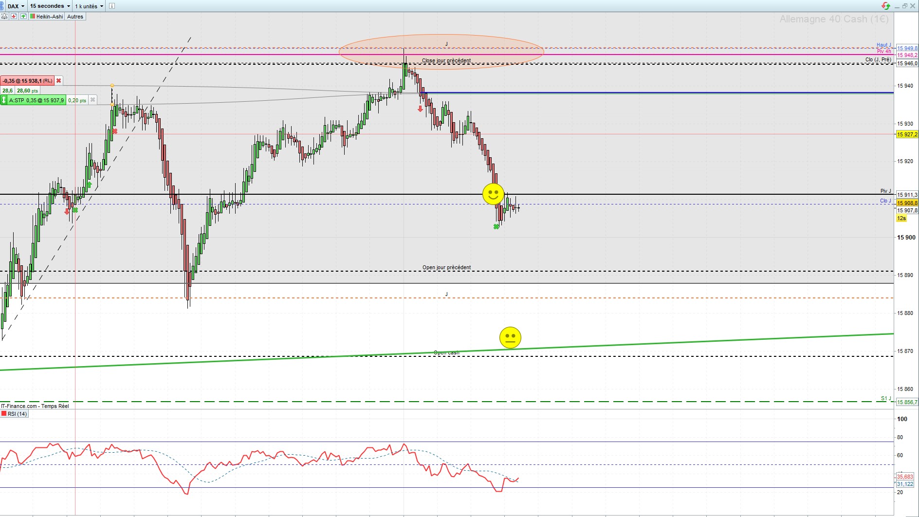Click the red-green trading arrows icon

[886, 6]
